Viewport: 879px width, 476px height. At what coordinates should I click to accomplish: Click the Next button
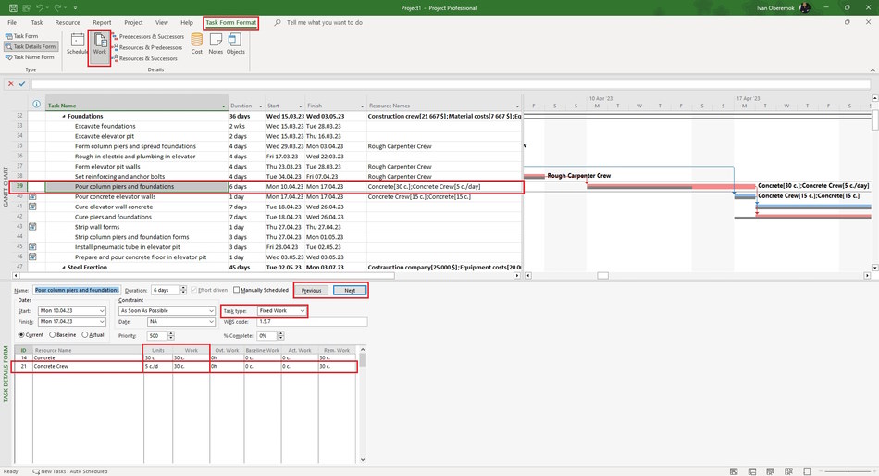[350, 290]
